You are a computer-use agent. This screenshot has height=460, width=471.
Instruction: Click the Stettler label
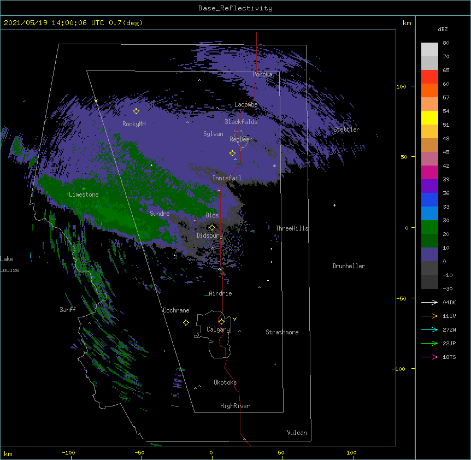coord(346,129)
